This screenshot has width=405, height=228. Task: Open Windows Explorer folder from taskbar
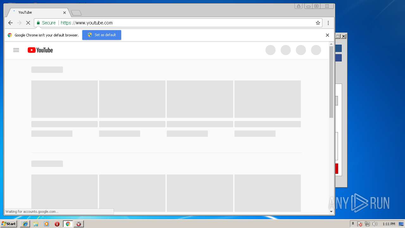(x=36, y=224)
